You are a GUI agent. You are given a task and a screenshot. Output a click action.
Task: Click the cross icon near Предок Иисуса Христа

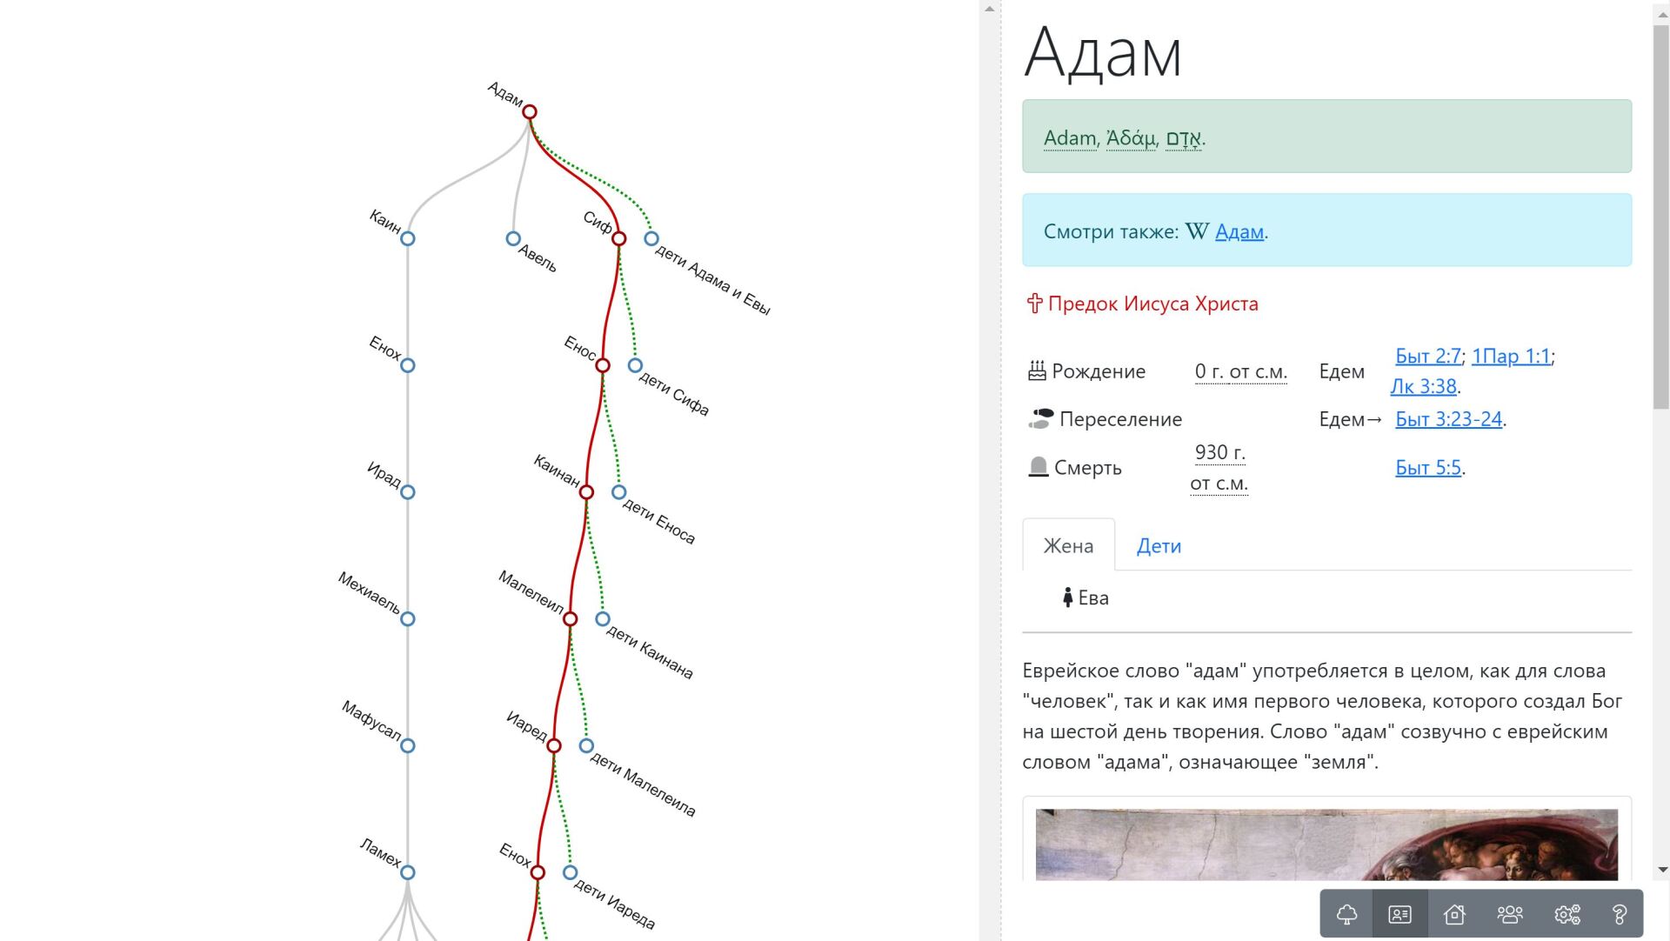pyautogui.click(x=1034, y=304)
